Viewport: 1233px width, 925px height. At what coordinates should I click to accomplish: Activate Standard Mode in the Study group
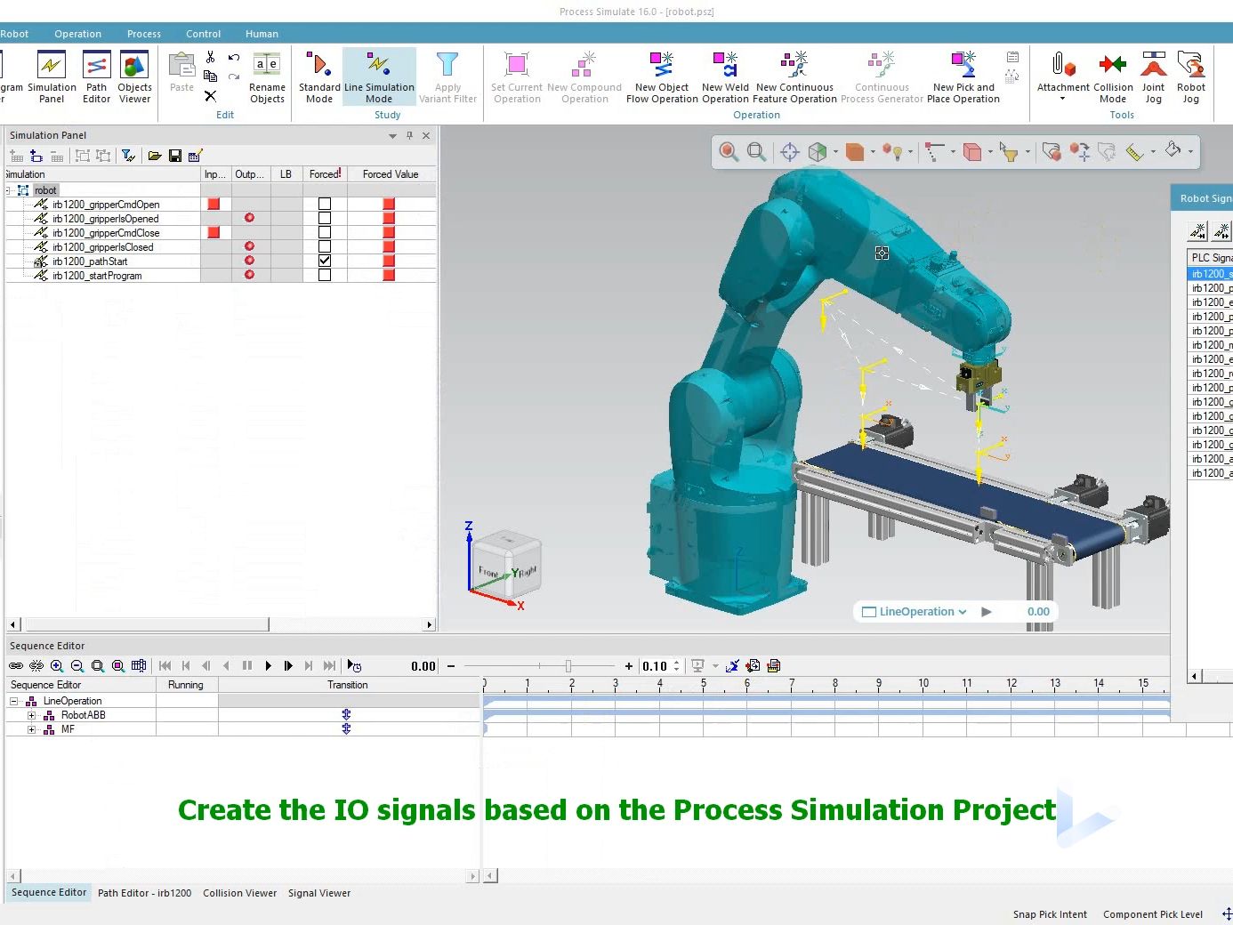coord(318,76)
